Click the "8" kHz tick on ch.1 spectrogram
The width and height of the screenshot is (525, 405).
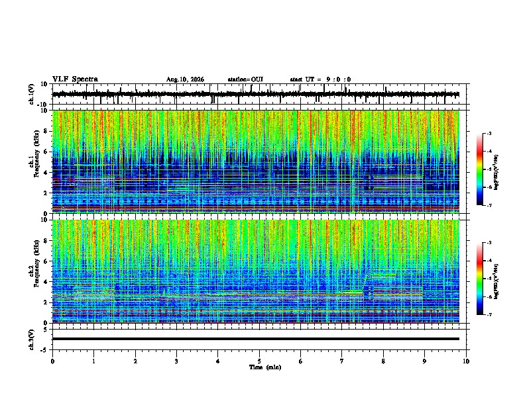46,131
